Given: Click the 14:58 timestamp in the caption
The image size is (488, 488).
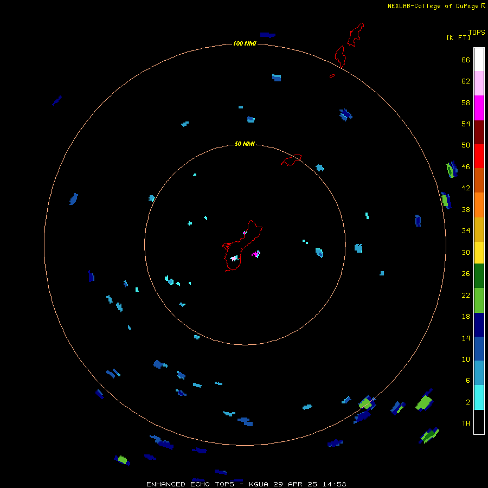Looking at the screenshot, I should [334, 484].
